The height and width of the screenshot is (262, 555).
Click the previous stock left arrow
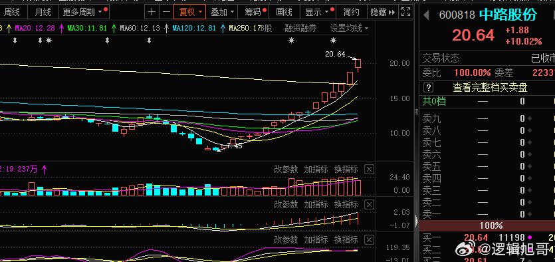pyautogui.click(x=427, y=15)
